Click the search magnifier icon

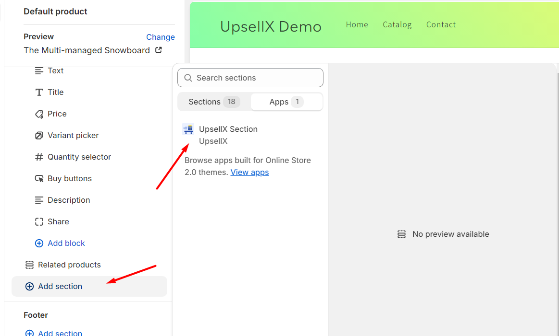[x=188, y=78]
